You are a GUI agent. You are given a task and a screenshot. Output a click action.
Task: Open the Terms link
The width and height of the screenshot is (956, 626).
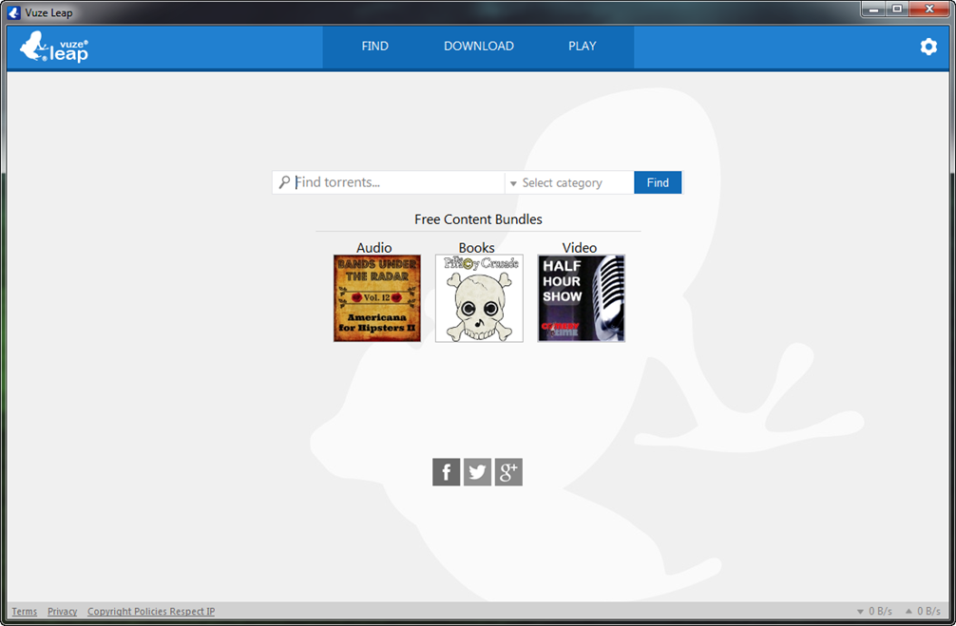[x=25, y=612]
